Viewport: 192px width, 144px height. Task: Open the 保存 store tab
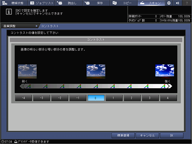pyautogui.click(x=96, y=3)
